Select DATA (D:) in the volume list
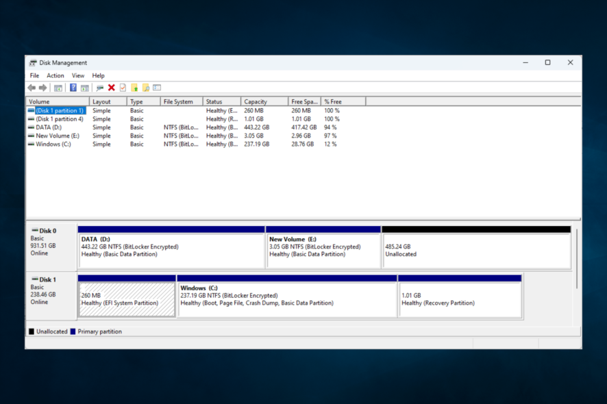This screenshot has width=607, height=404. tap(49, 127)
